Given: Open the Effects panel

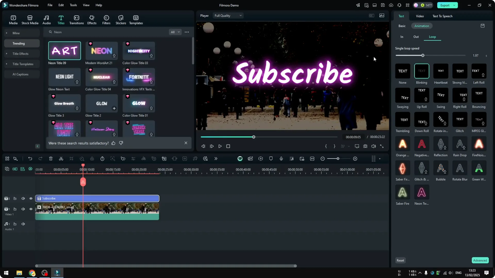Looking at the screenshot, I should (x=92, y=19).
